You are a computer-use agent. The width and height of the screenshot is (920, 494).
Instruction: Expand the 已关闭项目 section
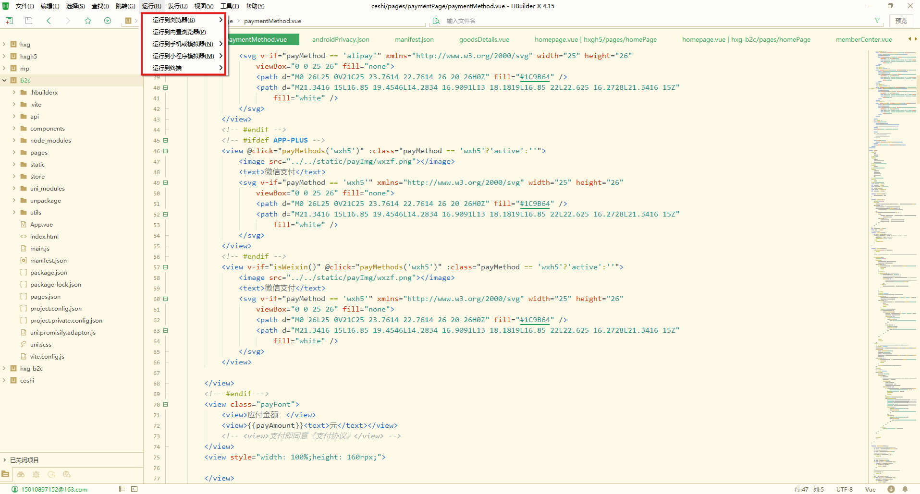click(4, 460)
